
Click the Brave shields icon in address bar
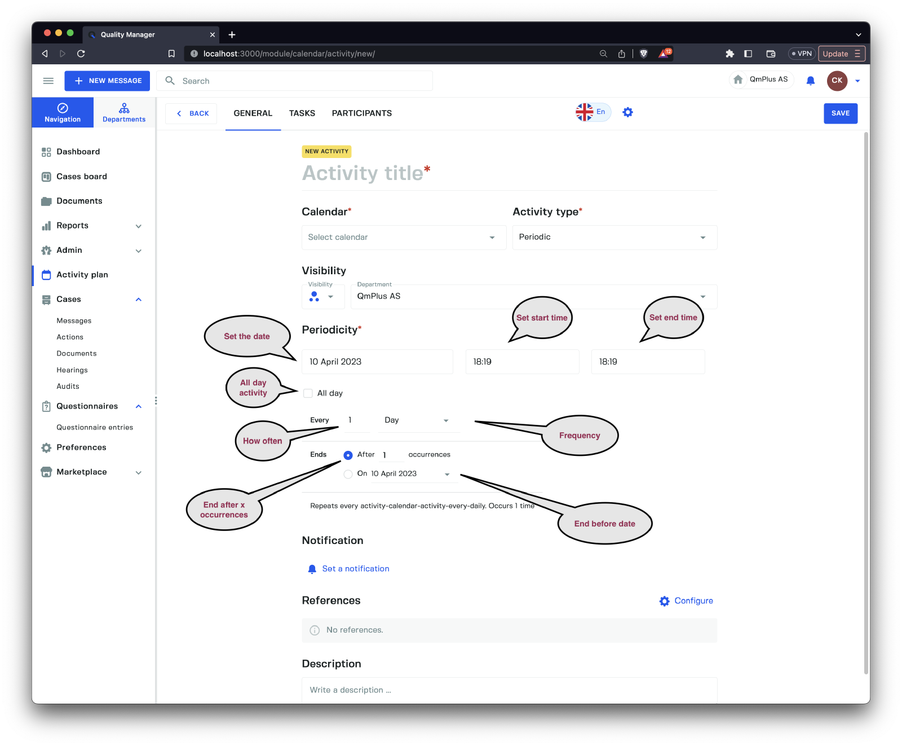point(644,54)
